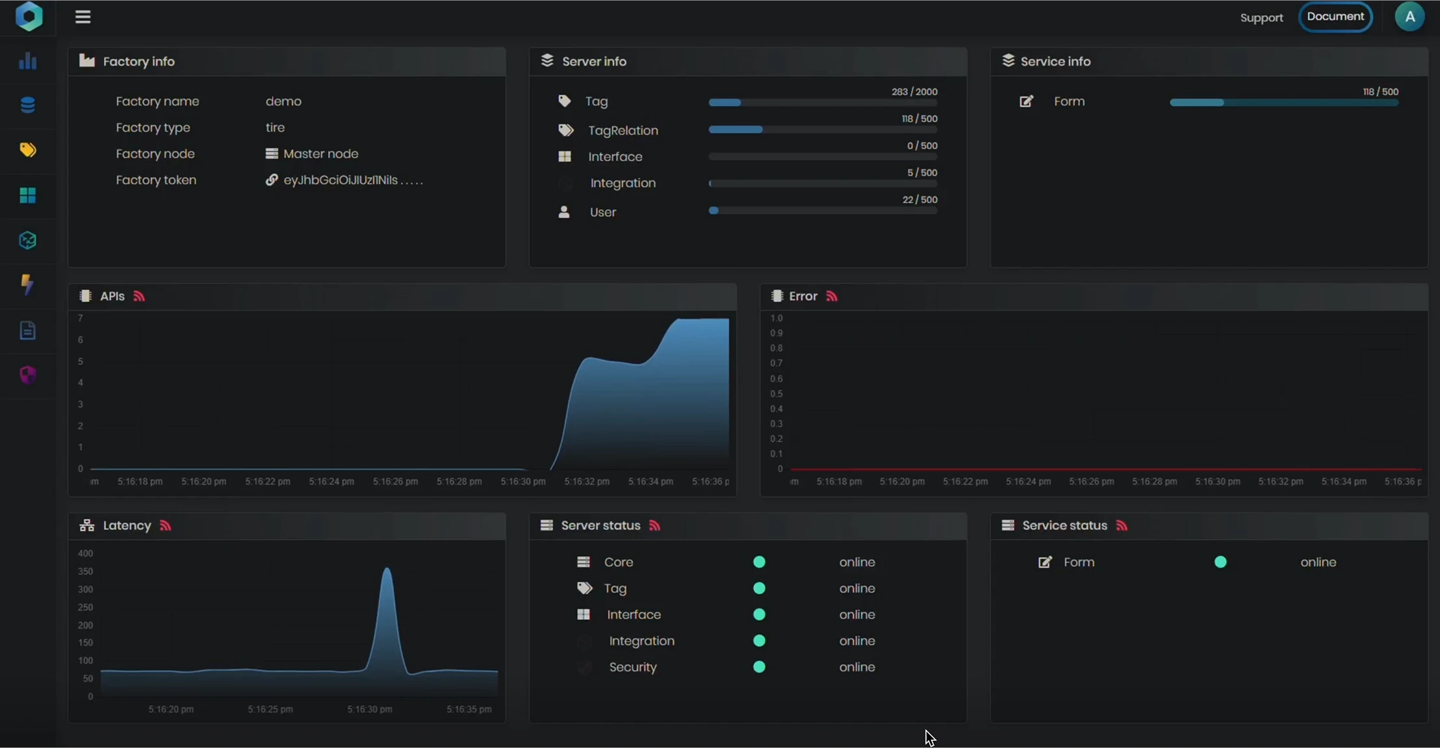Toggle the Latency live feed icon
Screen dimensions: 1440x748
click(166, 525)
